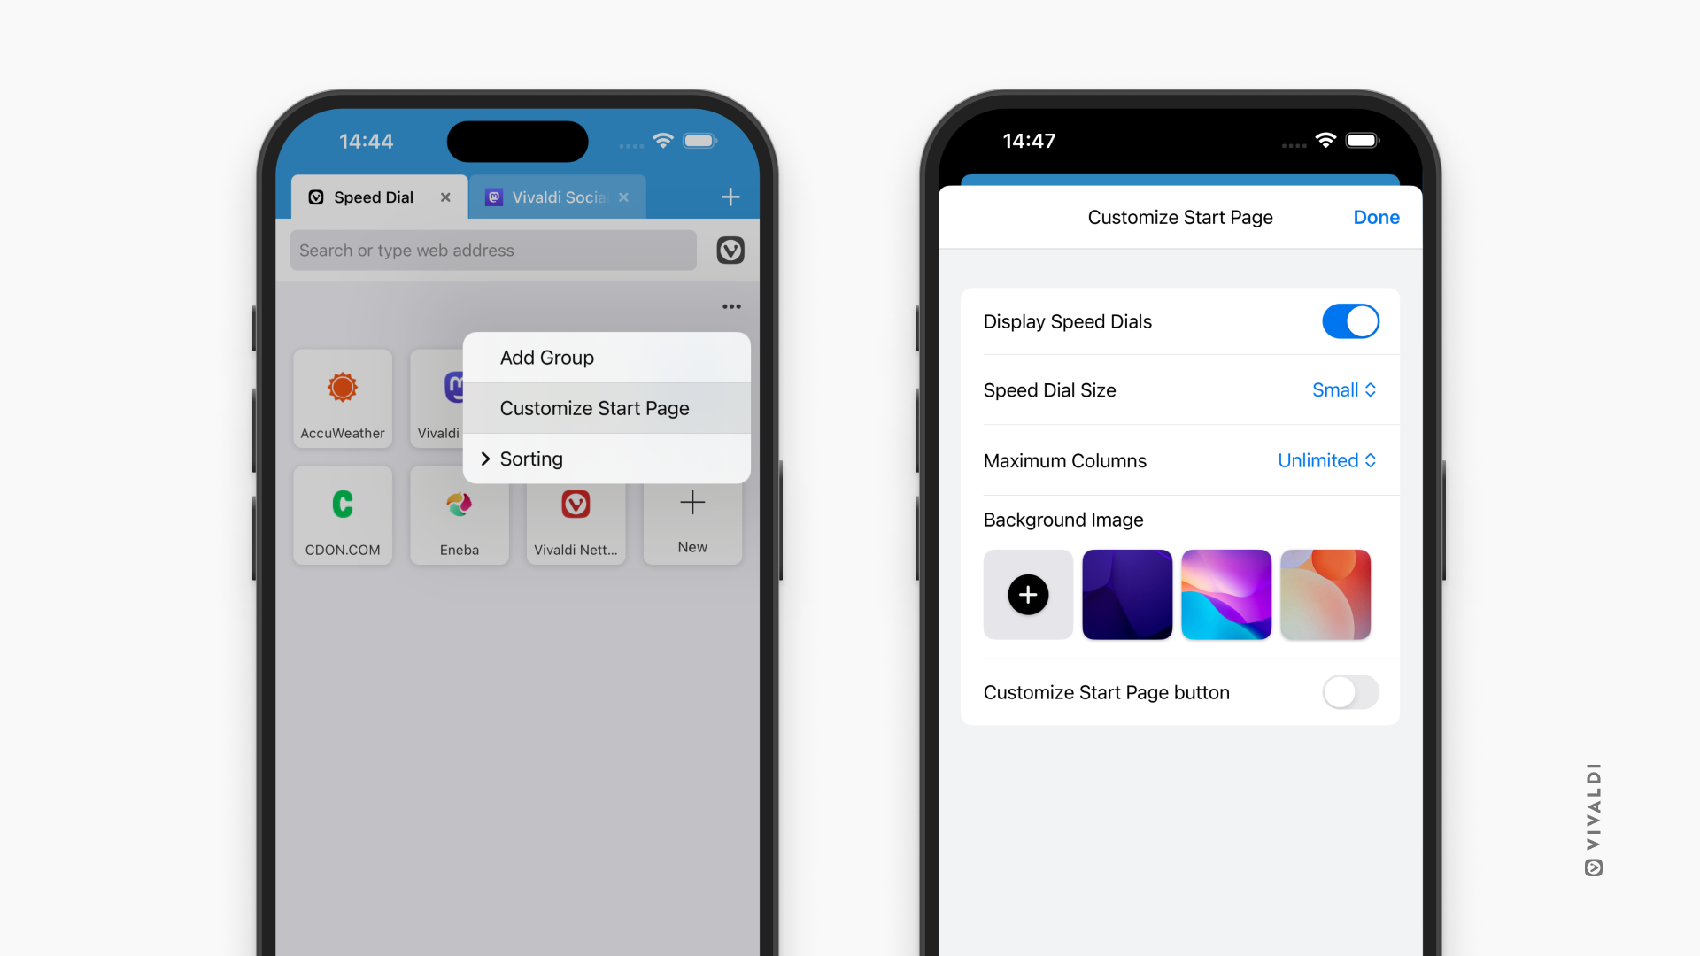This screenshot has width=1700, height=956.
Task: Click the three-dot overflow menu icon
Action: [x=732, y=307]
